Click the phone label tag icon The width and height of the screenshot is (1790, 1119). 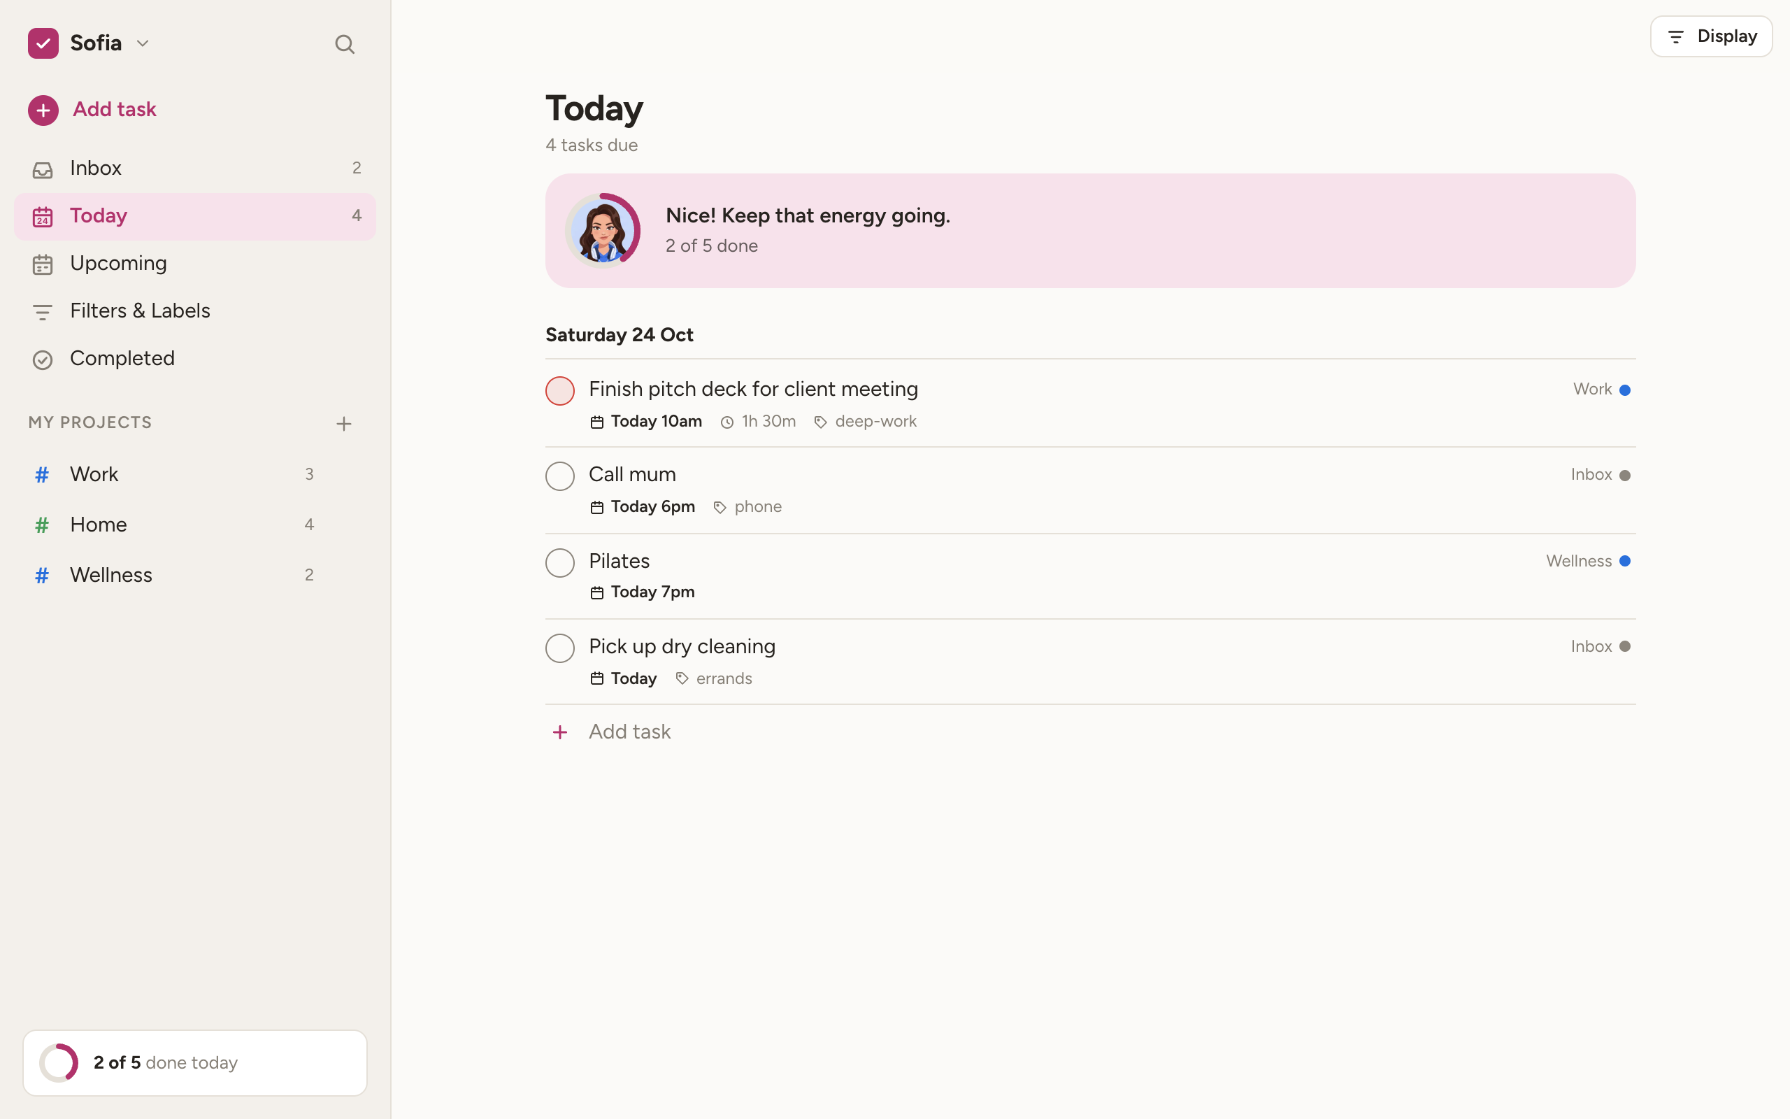coord(719,508)
